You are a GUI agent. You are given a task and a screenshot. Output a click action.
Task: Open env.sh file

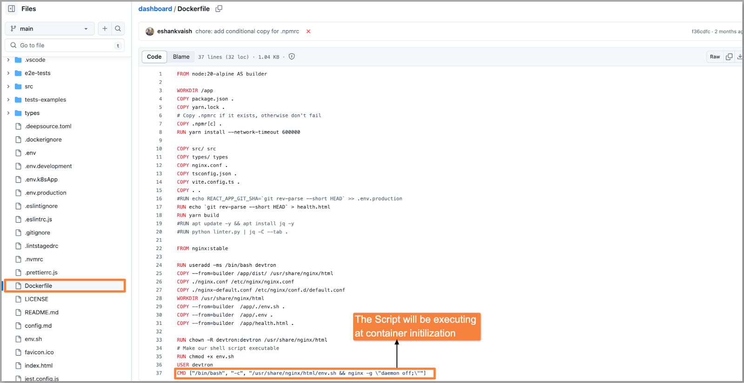(x=33, y=339)
